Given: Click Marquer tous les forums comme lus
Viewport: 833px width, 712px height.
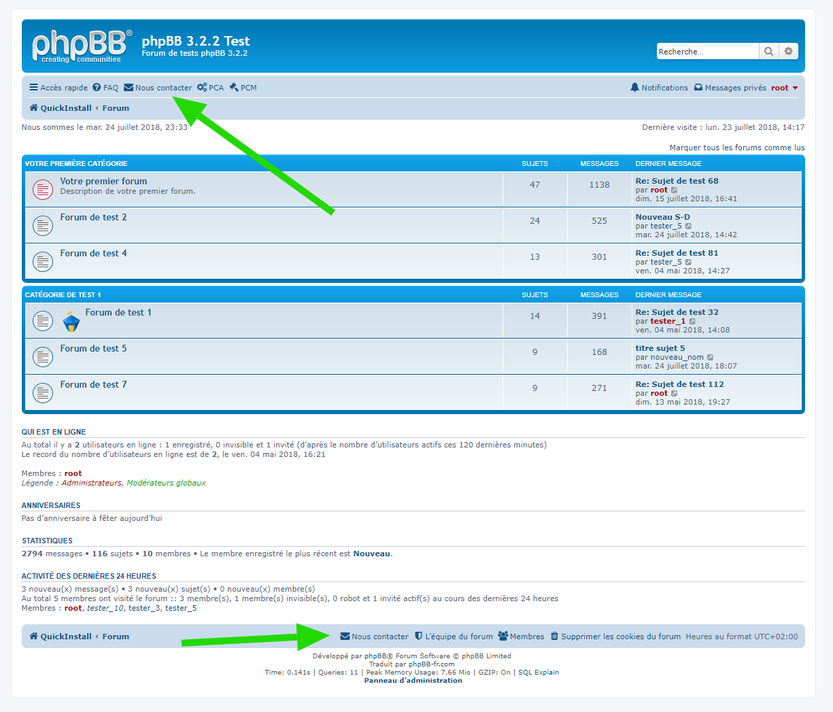Looking at the screenshot, I should (736, 148).
